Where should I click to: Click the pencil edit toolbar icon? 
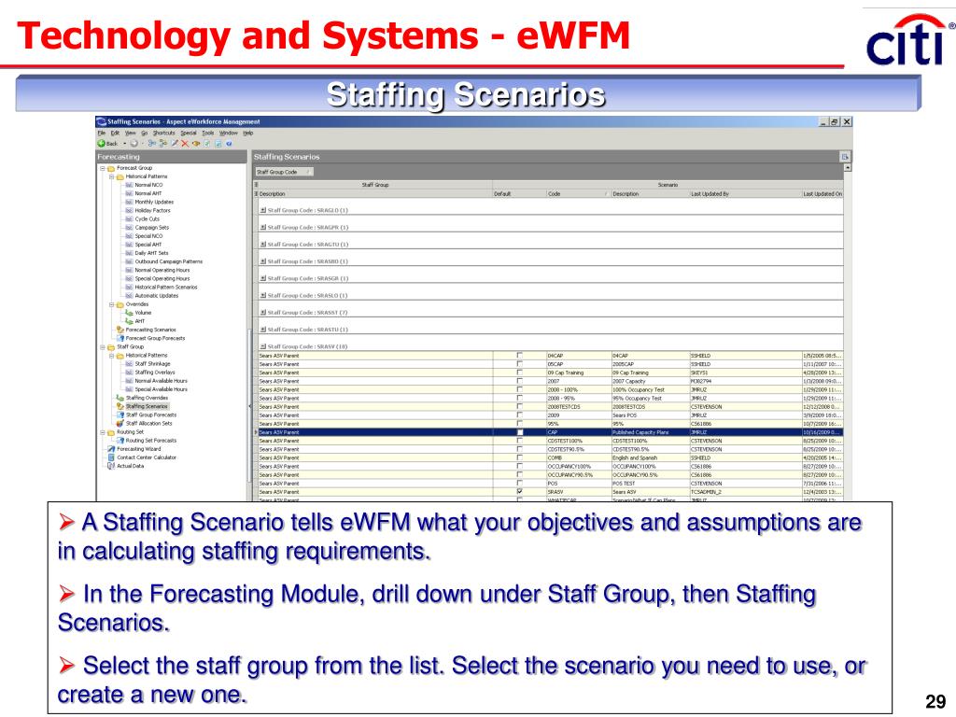pyautogui.click(x=175, y=144)
